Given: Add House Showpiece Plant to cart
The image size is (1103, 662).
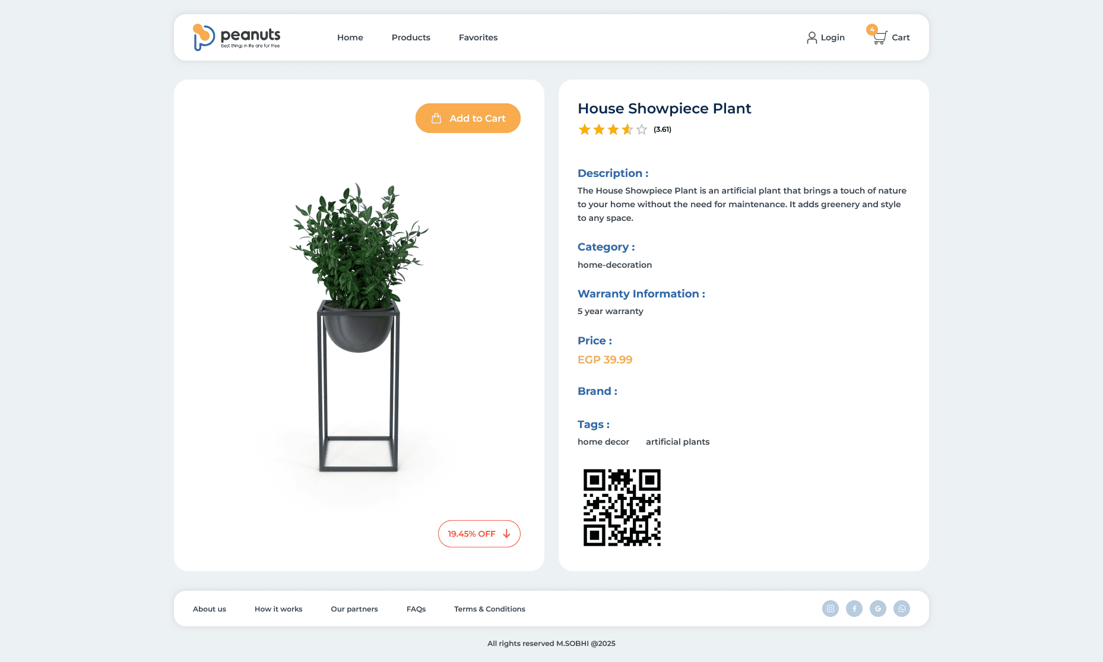Looking at the screenshot, I should tap(468, 118).
